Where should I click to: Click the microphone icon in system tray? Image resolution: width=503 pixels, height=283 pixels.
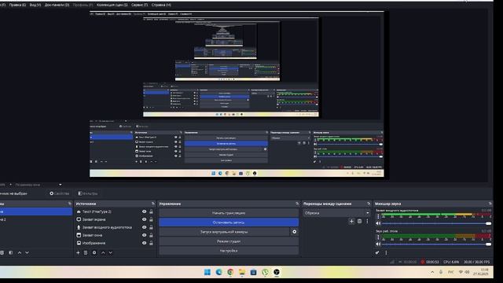(x=441, y=272)
